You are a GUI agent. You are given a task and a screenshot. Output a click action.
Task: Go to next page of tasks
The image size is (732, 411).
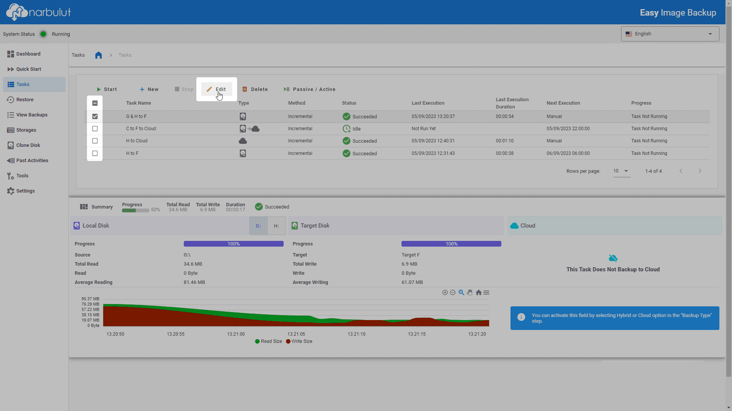tap(700, 171)
